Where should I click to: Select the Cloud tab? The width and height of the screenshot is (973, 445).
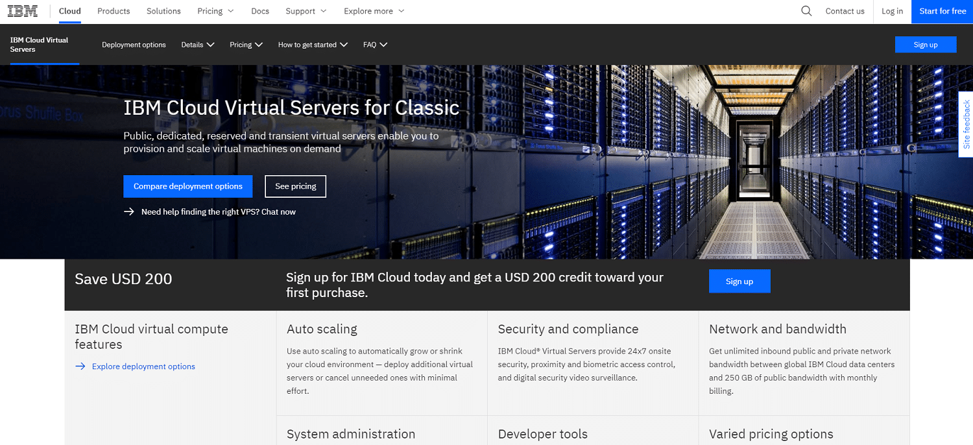(x=69, y=11)
